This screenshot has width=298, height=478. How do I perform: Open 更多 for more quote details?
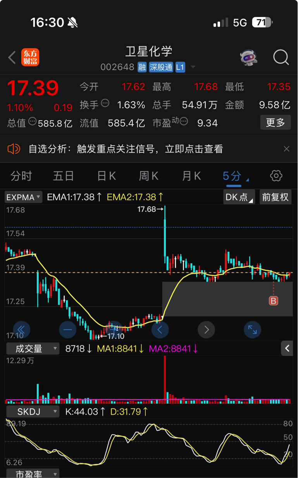coord(276,123)
